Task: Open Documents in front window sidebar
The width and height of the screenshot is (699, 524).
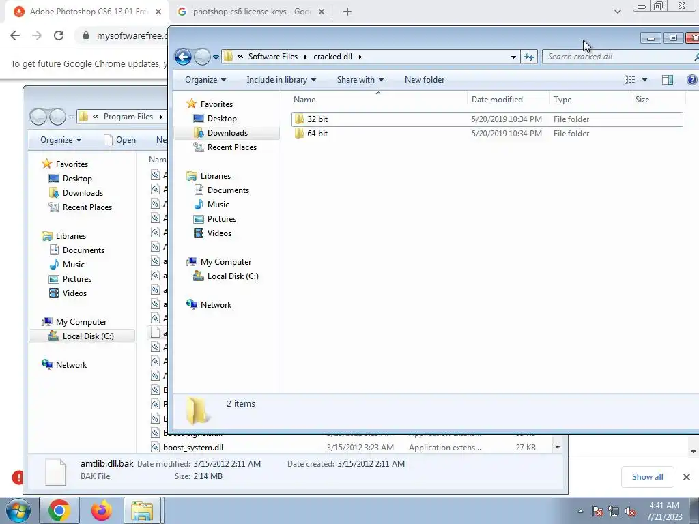Action: click(x=228, y=190)
